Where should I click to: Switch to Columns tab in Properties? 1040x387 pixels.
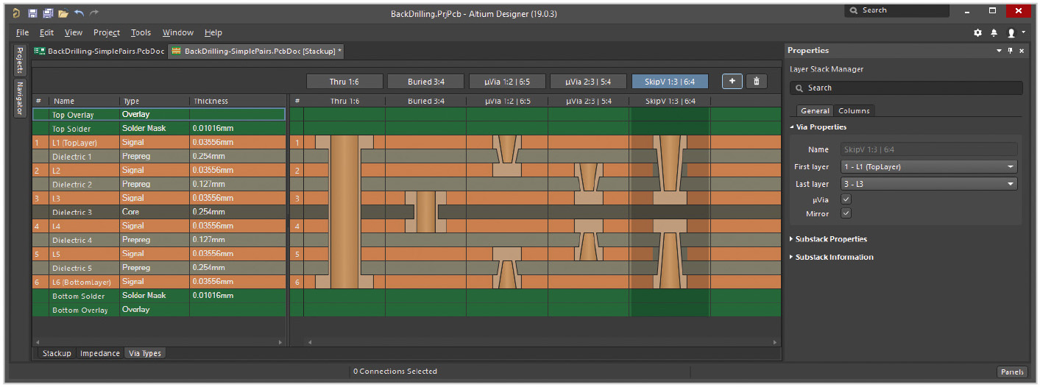click(855, 110)
